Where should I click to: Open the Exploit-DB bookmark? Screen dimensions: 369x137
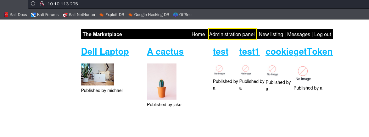tap(112, 14)
